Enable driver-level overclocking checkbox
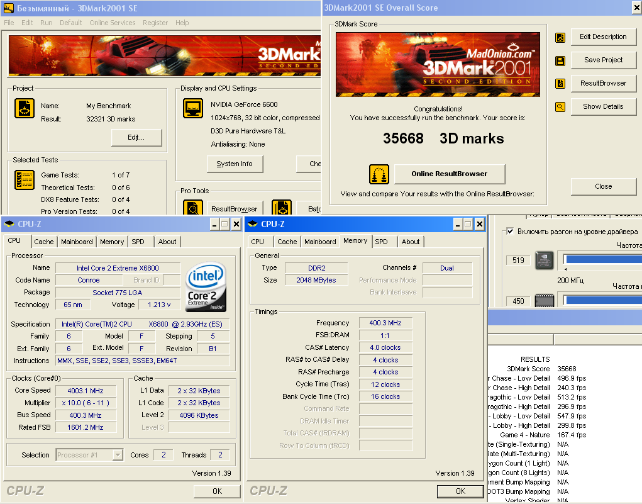 pyautogui.click(x=510, y=231)
